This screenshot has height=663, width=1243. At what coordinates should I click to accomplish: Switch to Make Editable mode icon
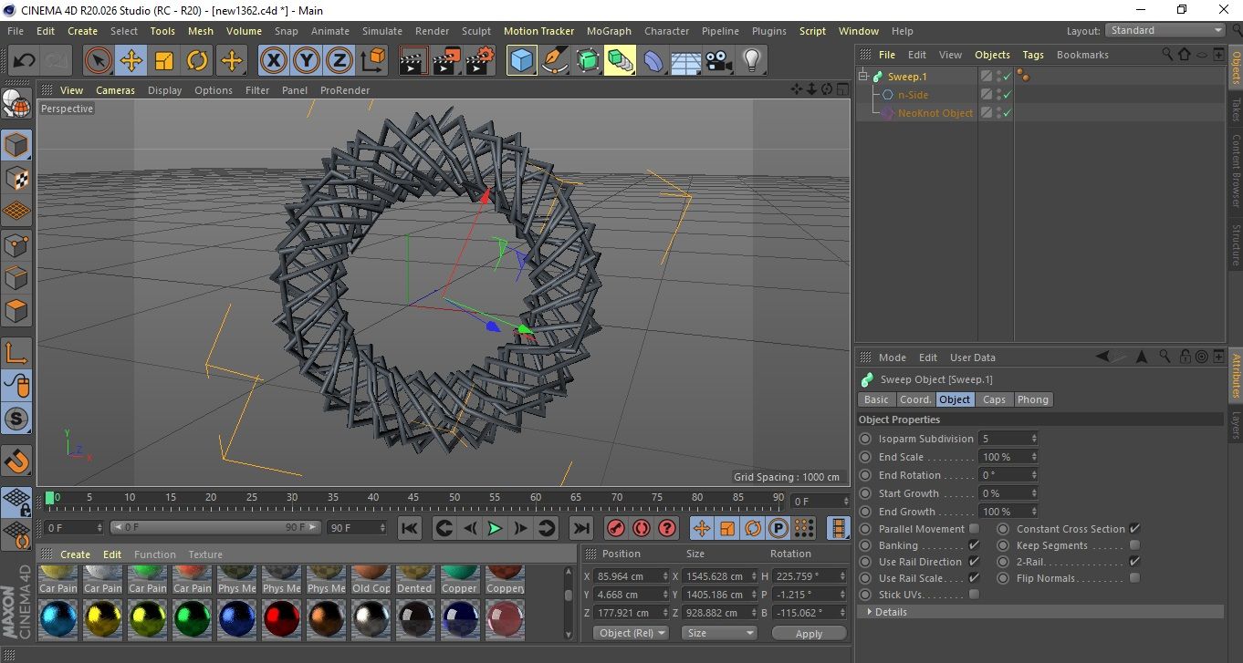(x=16, y=105)
